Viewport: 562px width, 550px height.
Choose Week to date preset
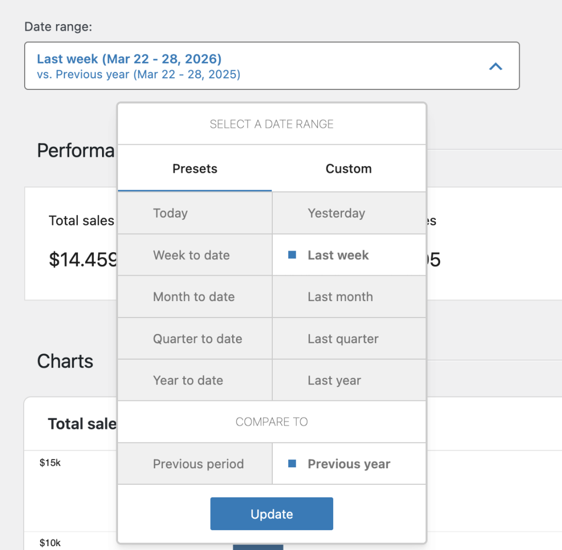195,255
